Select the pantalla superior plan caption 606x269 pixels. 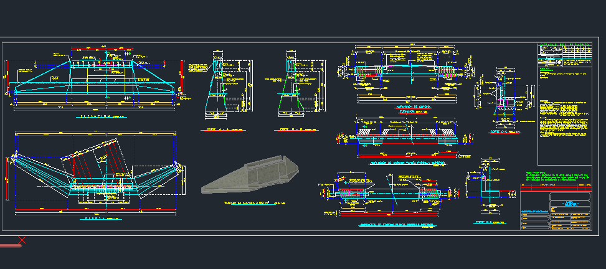tap(408, 163)
